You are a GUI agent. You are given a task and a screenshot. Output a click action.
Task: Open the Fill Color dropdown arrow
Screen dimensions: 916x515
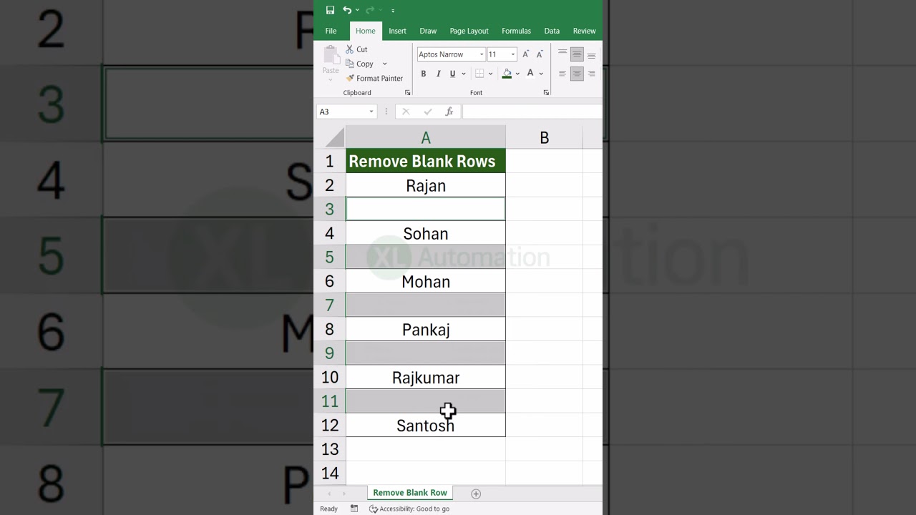(x=517, y=74)
